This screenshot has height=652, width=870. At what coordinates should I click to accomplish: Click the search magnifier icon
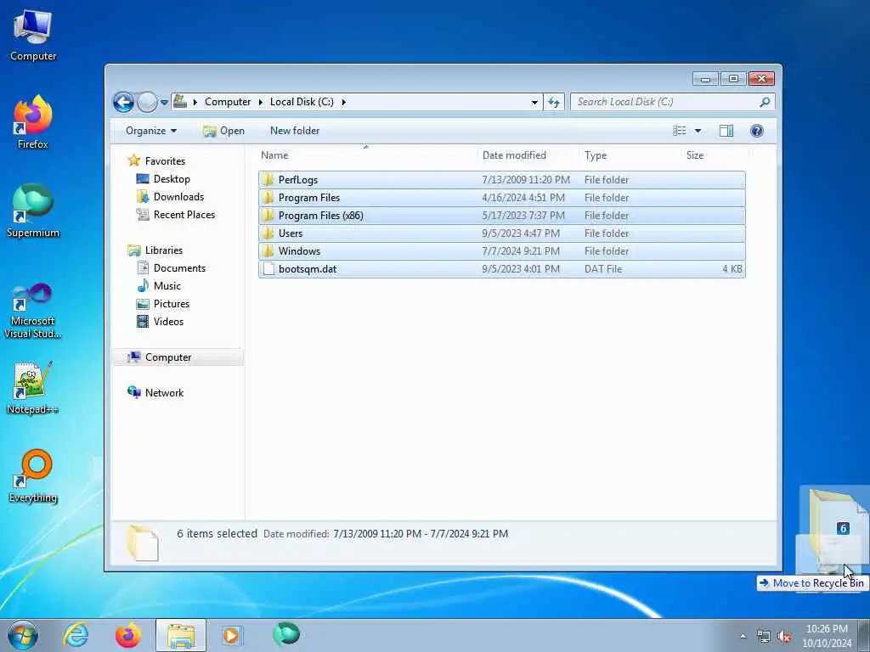[765, 102]
